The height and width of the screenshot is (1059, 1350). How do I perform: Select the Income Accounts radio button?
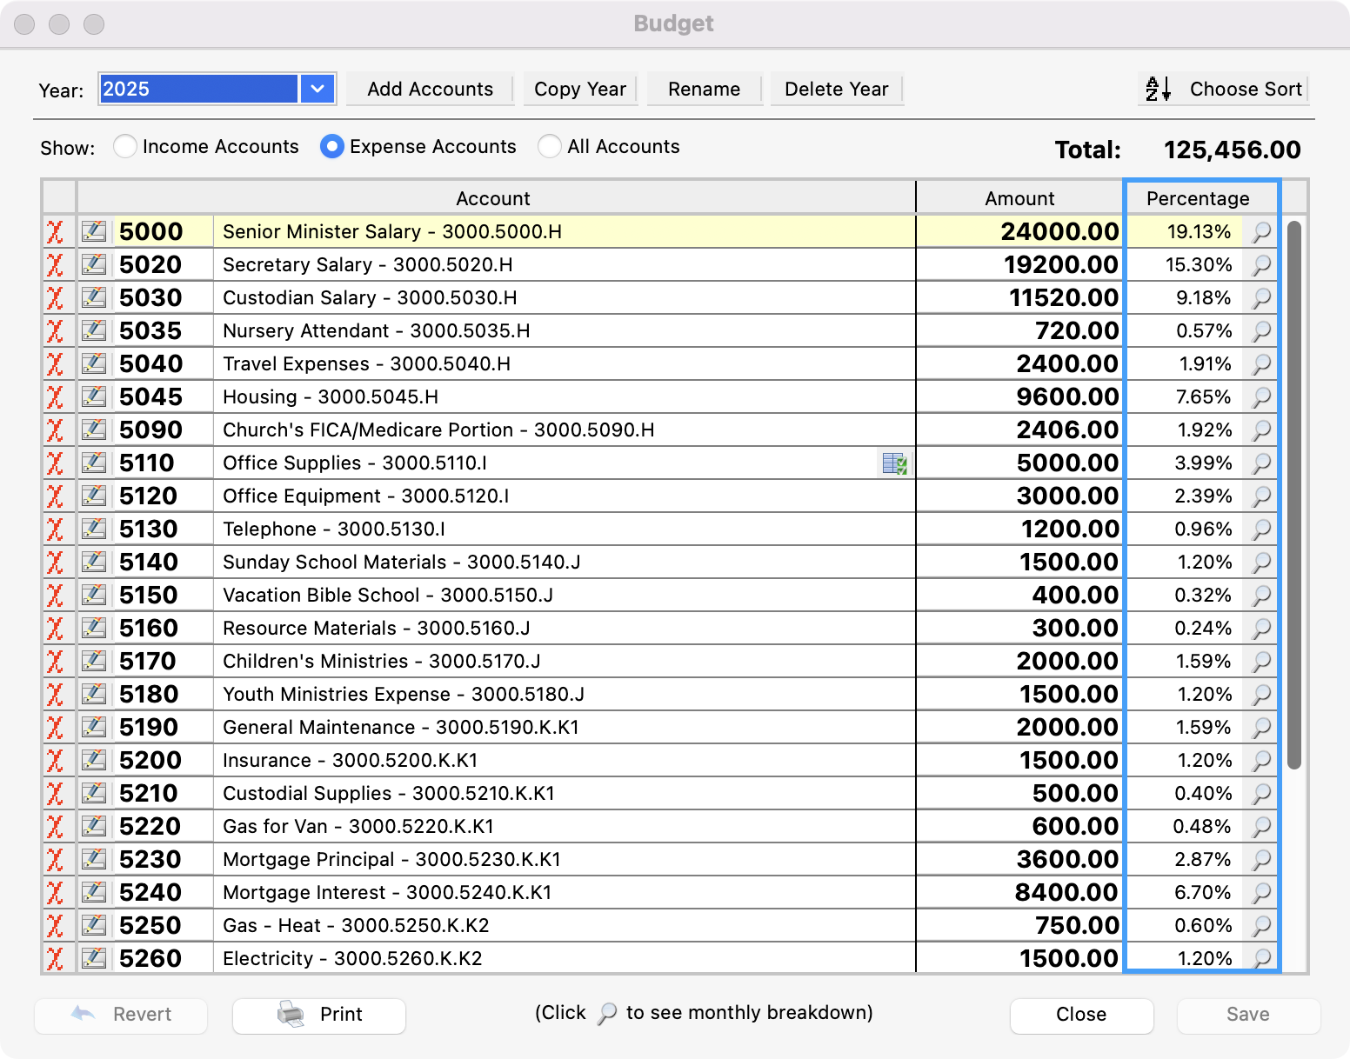pos(125,147)
